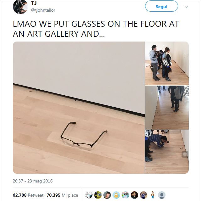This screenshot has width=201, height=202.
Task: Open the middle-right hallway photo
Action: pos(167,108)
